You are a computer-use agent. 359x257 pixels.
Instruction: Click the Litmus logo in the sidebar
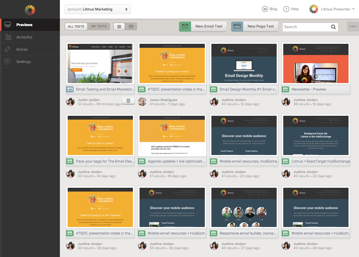[30, 10]
